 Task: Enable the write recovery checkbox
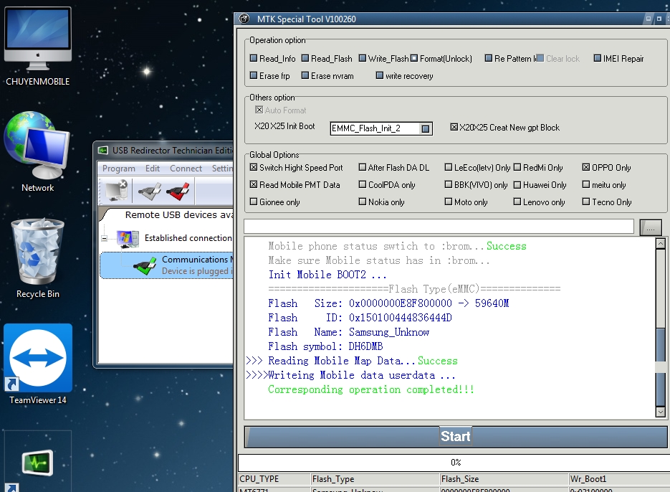(380, 75)
